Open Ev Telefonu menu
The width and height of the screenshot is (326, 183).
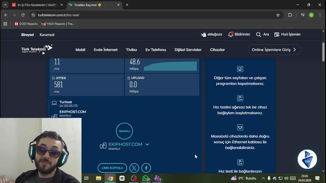156,50
